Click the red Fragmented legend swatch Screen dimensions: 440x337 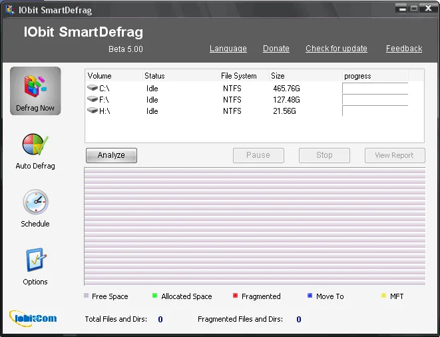[x=235, y=296]
